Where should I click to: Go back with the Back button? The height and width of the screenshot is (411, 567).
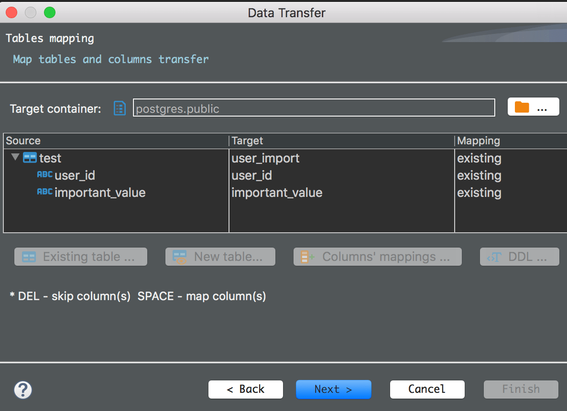click(x=246, y=389)
